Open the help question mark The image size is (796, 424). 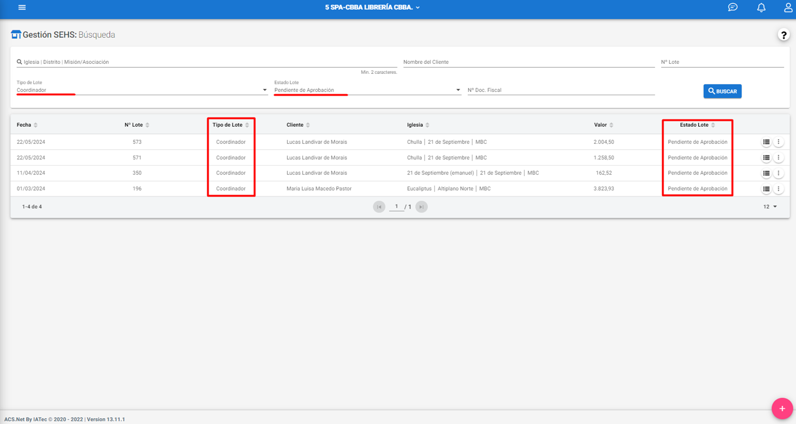[x=784, y=35]
